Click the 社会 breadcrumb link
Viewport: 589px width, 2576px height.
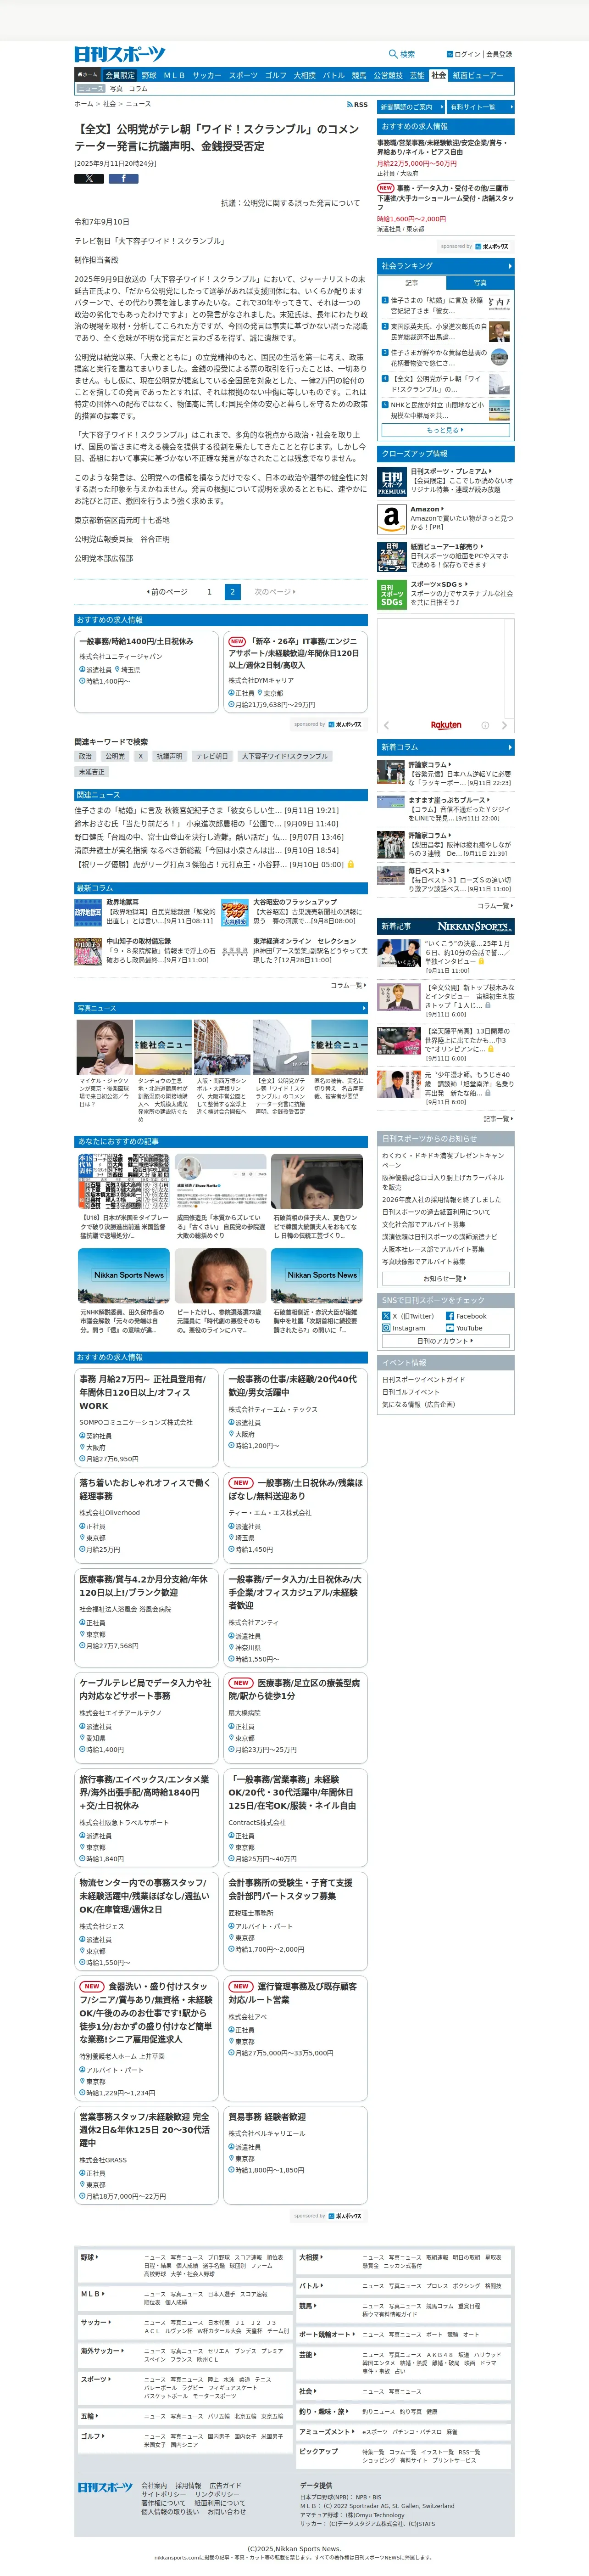pos(110,104)
